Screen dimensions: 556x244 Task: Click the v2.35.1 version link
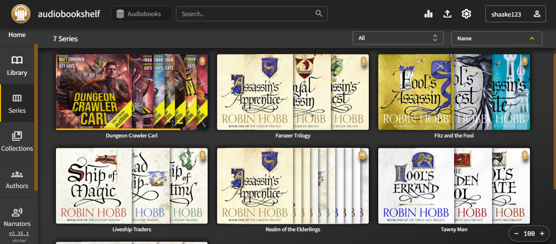tap(19, 234)
